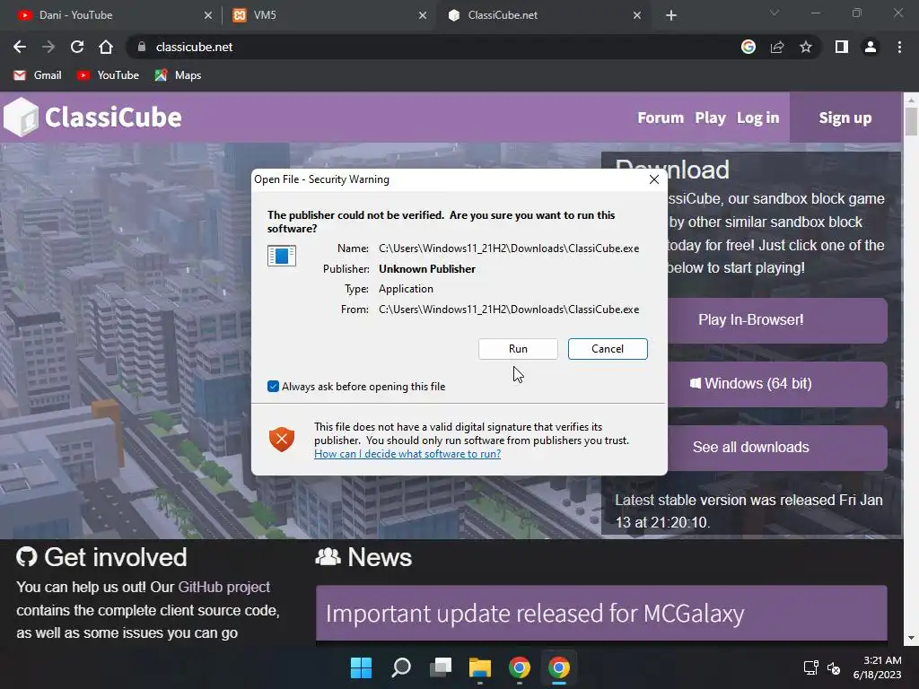919x689 pixels.
Task: Open 'How can I decide what software to run?' link
Action: pyautogui.click(x=407, y=453)
